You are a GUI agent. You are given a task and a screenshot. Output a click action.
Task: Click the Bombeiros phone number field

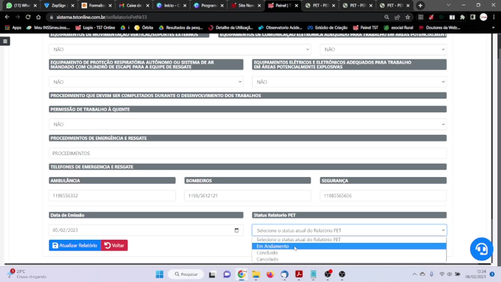coord(247,195)
